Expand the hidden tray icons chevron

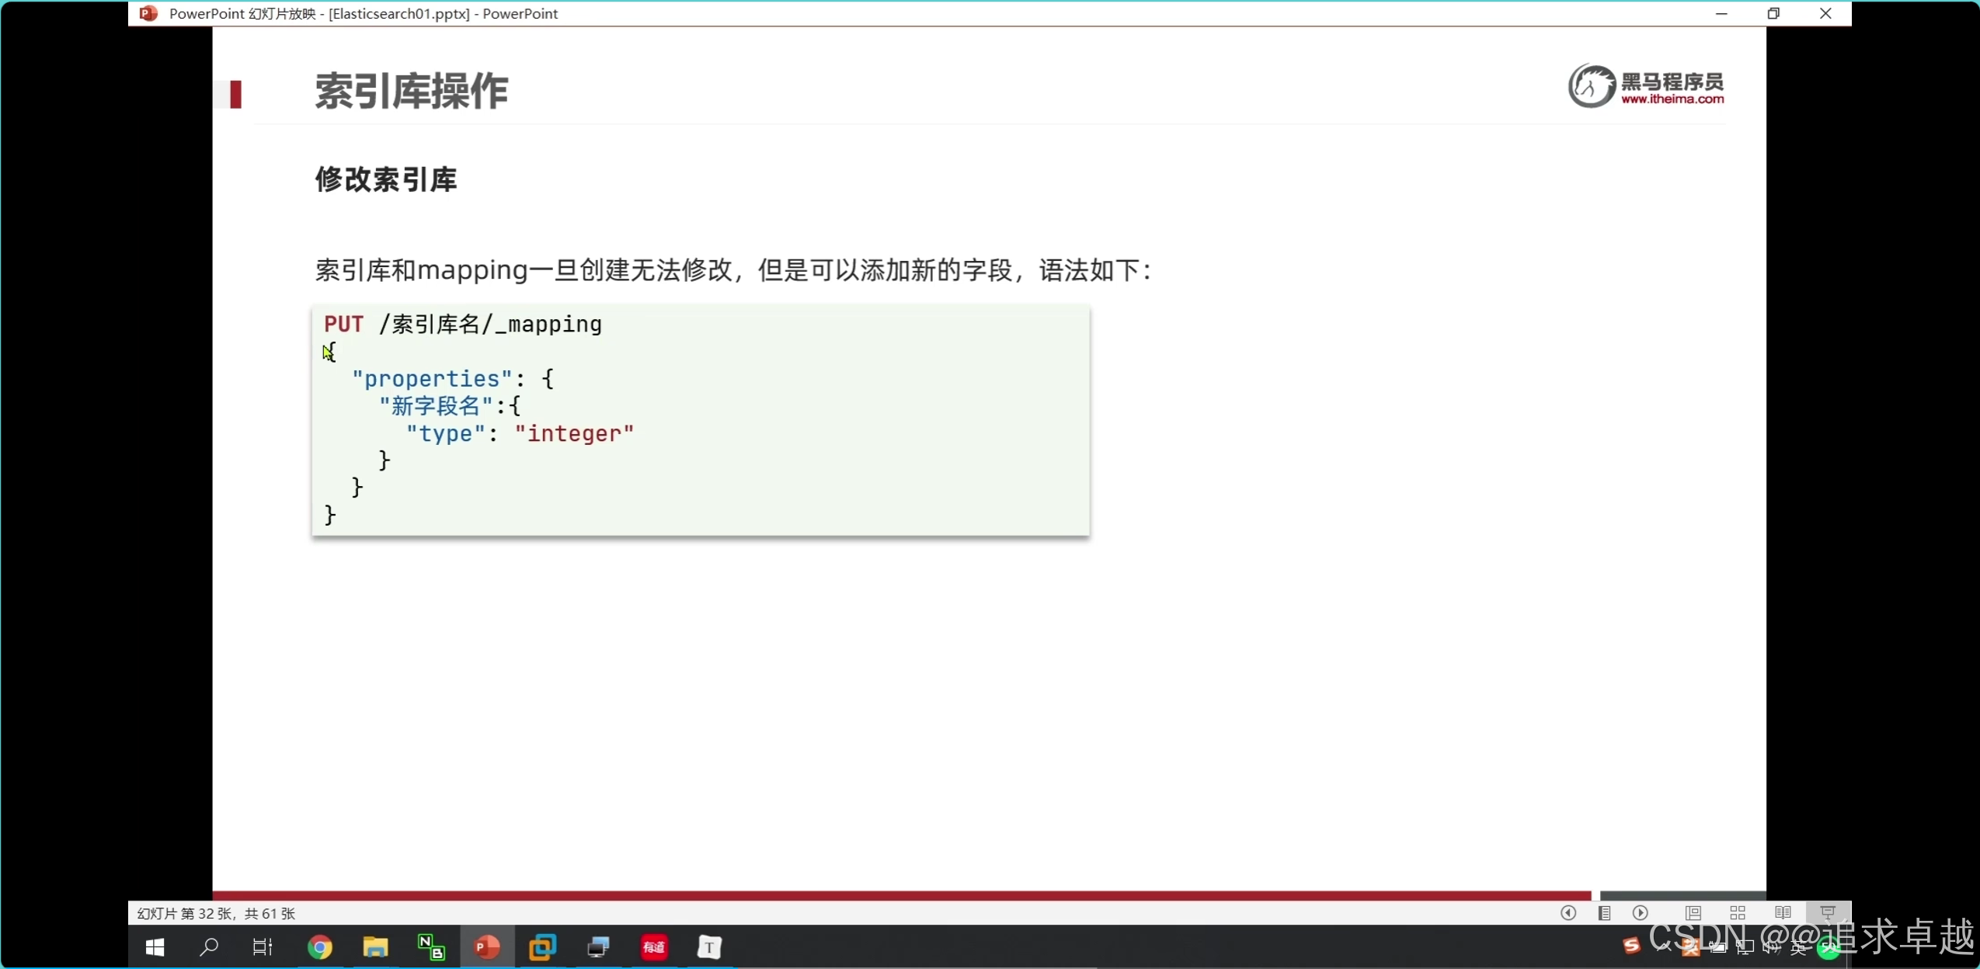1664,946
